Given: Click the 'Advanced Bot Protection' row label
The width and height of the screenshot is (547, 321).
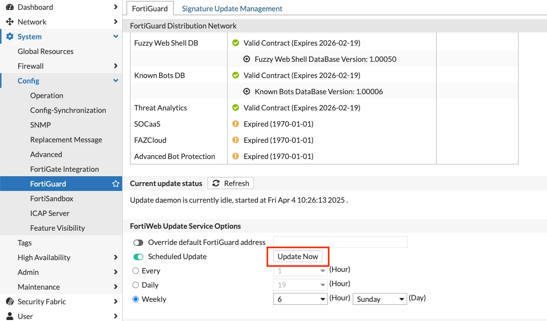Looking at the screenshot, I should (x=175, y=156).
